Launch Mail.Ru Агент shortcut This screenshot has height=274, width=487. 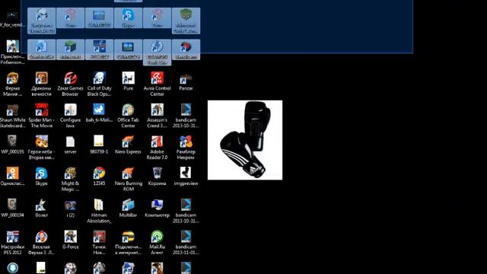coord(158,243)
